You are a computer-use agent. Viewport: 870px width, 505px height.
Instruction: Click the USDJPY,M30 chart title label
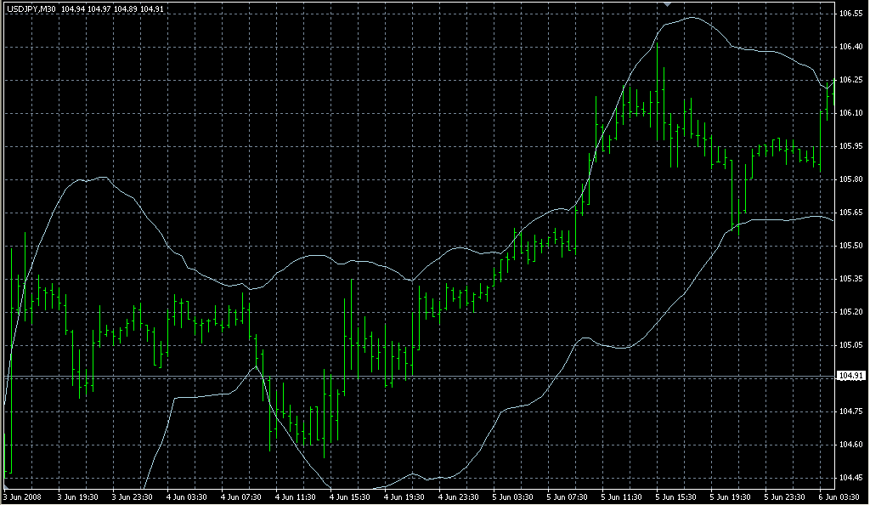click(31, 9)
